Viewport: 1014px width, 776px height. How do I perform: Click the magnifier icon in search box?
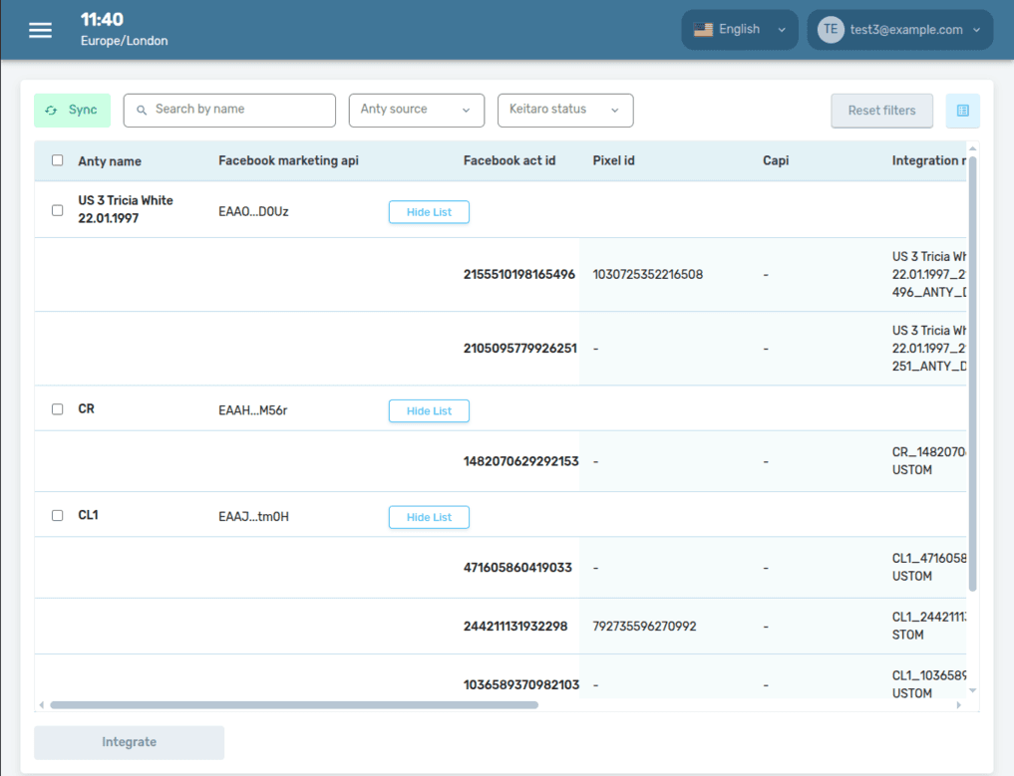142,110
